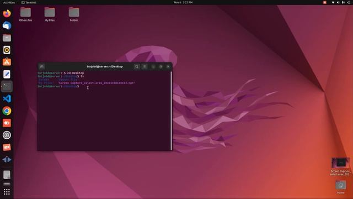This screenshot has width=353, height=199.
Task: Launch Visual Studio Code from the dock
Action: pyautogui.click(x=7, y=98)
